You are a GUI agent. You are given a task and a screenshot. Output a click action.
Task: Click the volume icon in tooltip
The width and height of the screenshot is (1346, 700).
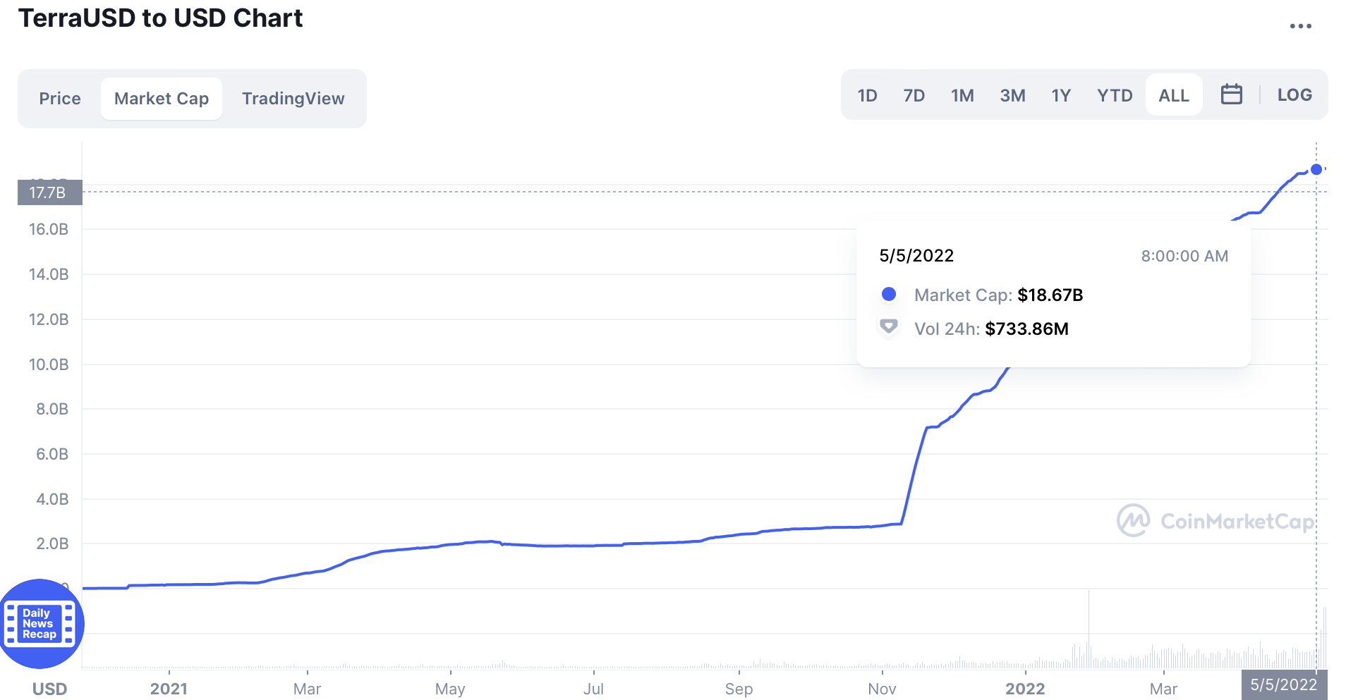point(888,326)
